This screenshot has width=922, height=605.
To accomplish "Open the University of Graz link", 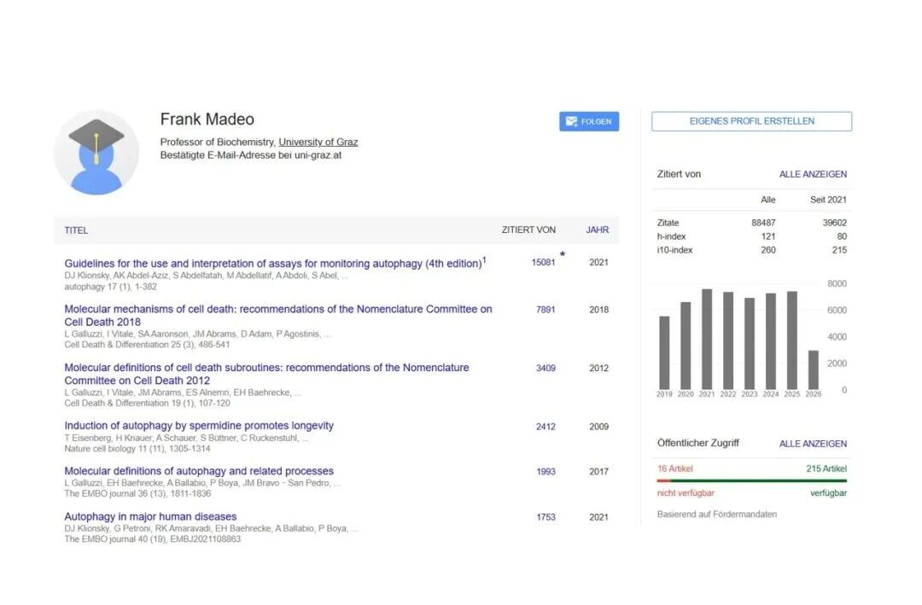I will click(x=318, y=142).
